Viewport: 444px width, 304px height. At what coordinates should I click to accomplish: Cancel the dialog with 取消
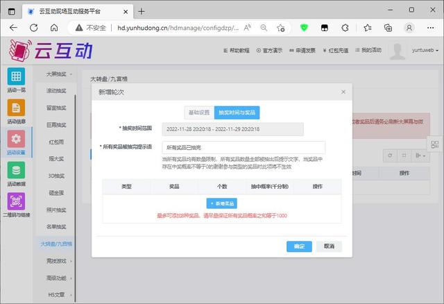pos(329,246)
